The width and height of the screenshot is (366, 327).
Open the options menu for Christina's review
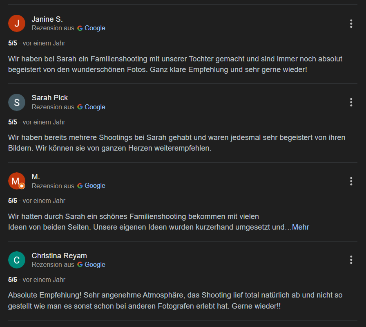point(351,260)
